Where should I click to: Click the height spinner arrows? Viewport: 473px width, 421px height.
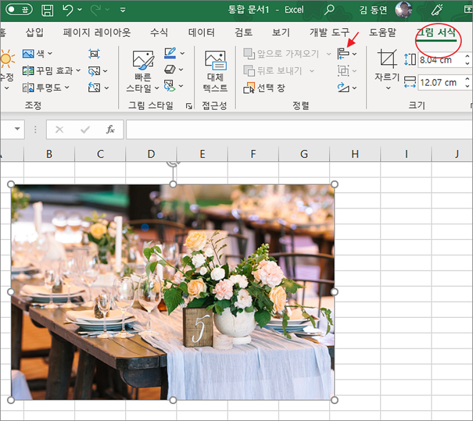coord(468,60)
